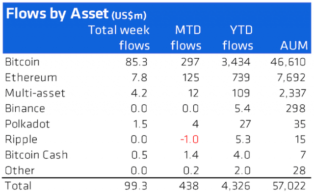Select total AUM value 57,022
Viewport: 314px width, 194px height.
pos(289,186)
